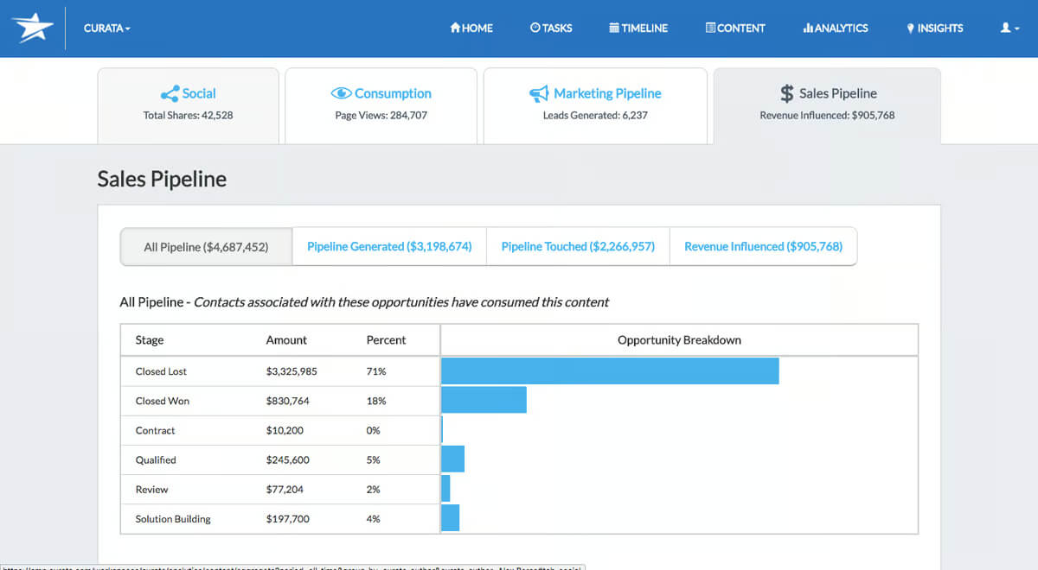Click the Sales Pipeline dollar icon
The image size is (1038, 570).
(786, 93)
